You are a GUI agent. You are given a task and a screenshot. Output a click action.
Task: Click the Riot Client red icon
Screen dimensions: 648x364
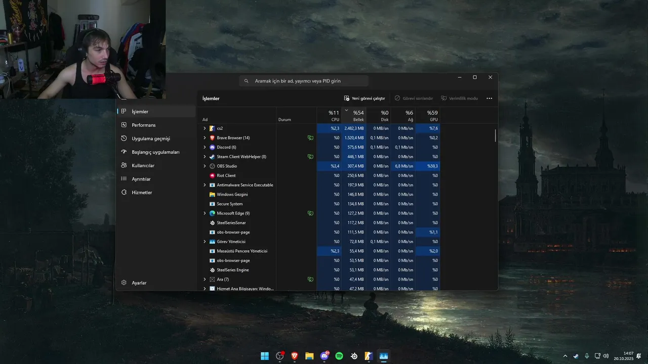(212, 175)
